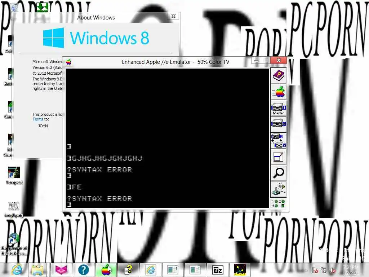Open the second Internet Explorer taskbar icon
The width and height of the screenshot is (369, 277).
[x=151, y=270]
